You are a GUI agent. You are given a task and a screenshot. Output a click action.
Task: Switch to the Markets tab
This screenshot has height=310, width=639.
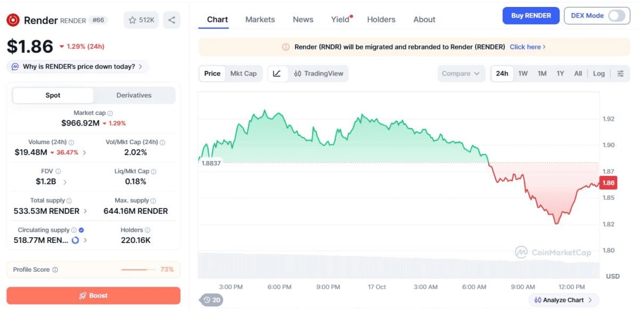click(x=260, y=19)
